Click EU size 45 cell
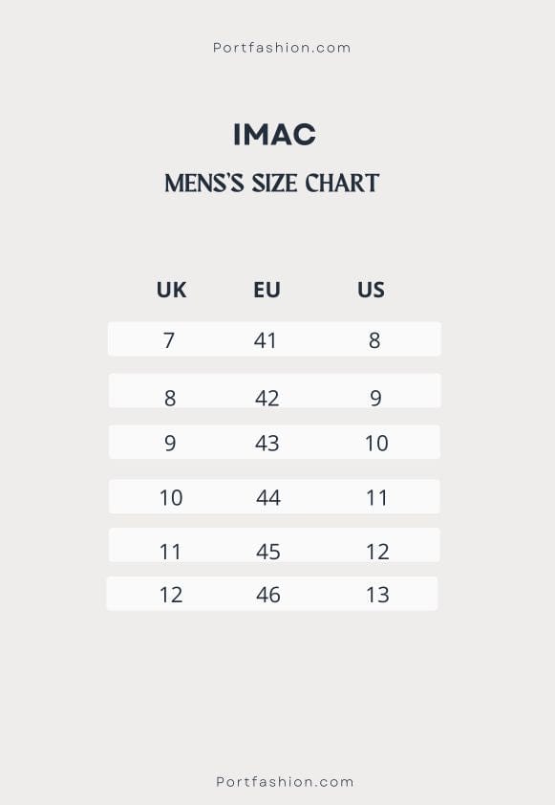This screenshot has height=805, width=555. click(x=268, y=552)
